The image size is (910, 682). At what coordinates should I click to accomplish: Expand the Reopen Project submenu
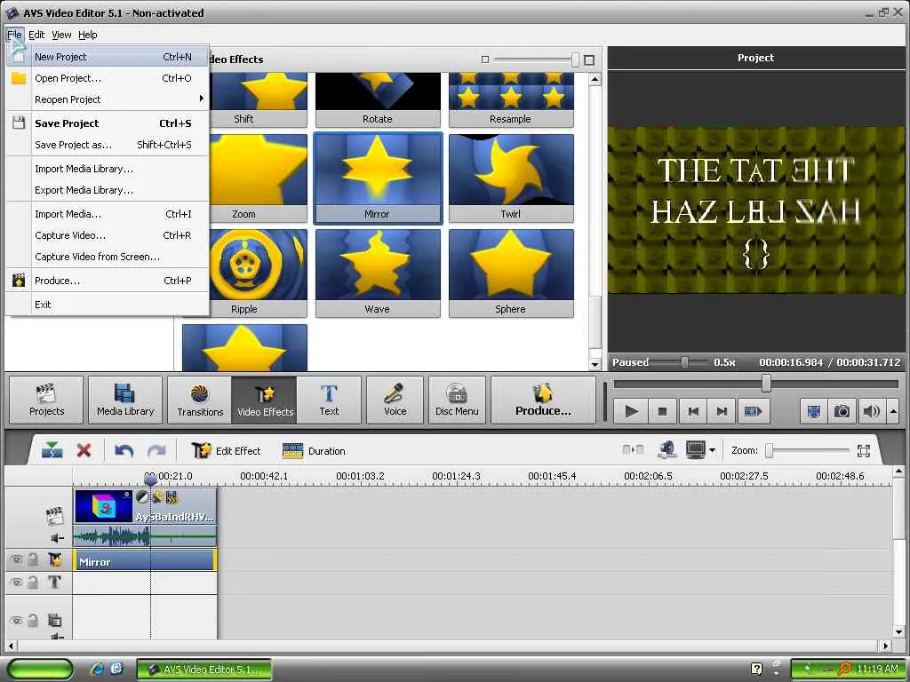(108, 99)
